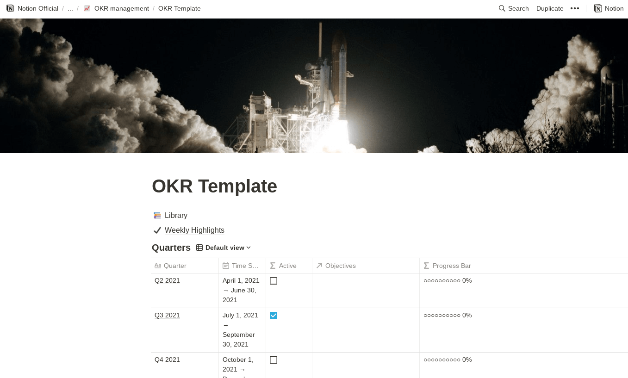Click the OKR Template page title
This screenshot has height=378, width=628.
pyautogui.click(x=214, y=186)
